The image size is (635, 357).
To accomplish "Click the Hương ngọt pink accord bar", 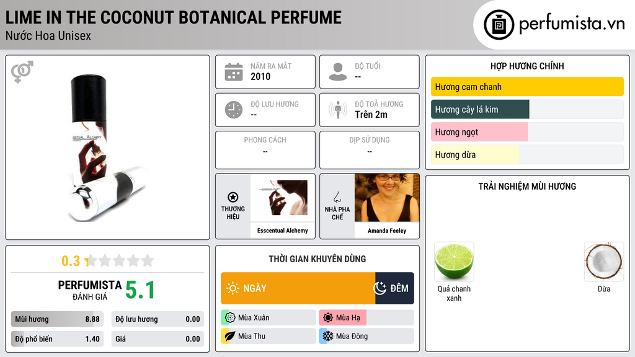I will [479, 132].
